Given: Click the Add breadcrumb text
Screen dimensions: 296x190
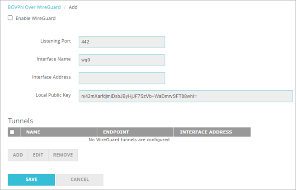Looking at the screenshot, I should click(x=73, y=7).
